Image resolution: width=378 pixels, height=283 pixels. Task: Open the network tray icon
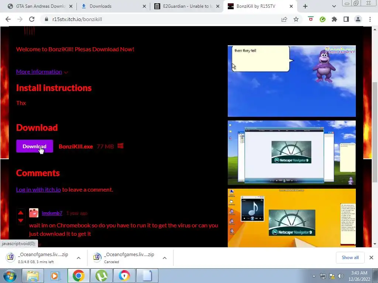point(323,276)
